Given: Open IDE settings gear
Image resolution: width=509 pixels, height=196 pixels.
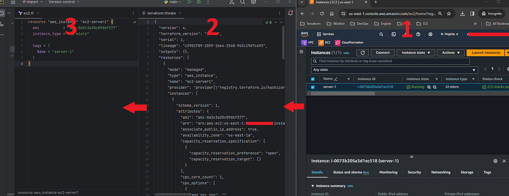Looking at the screenshot, I should (253, 2).
